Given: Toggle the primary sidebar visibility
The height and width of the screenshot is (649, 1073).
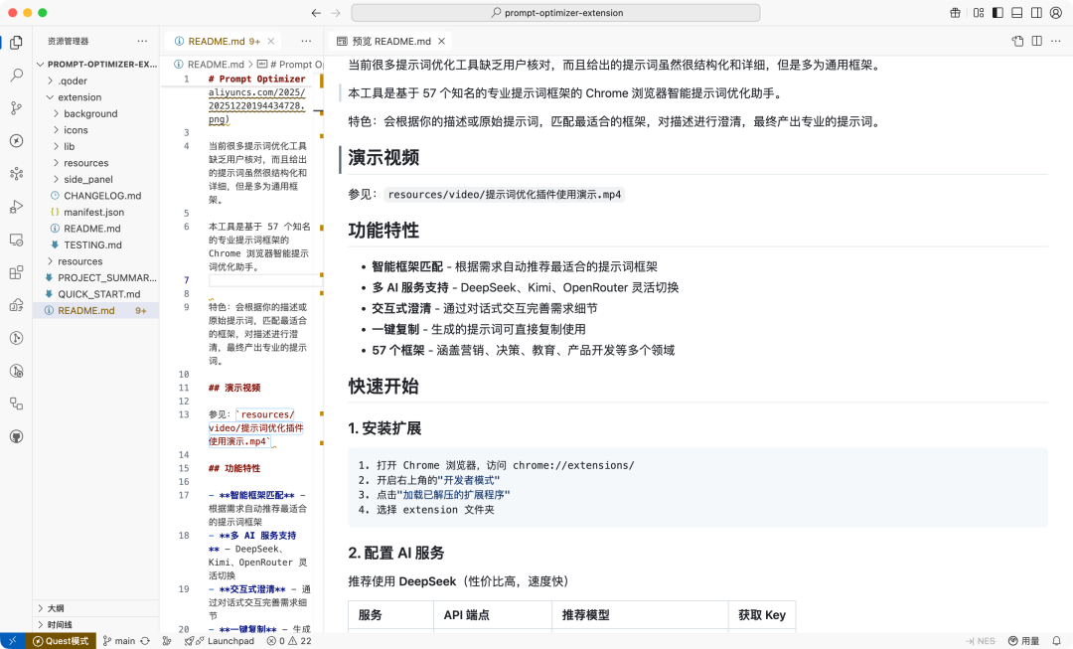Looking at the screenshot, I should pos(997,13).
